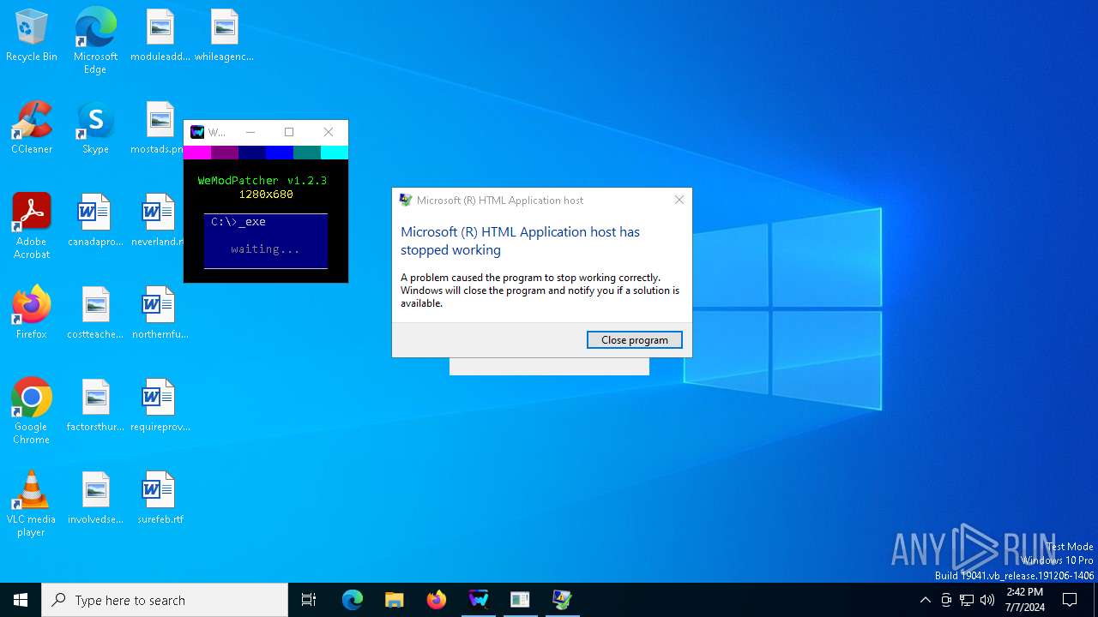Click the purple color block in WeModPatcher
1098x617 pixels.
pyautogui.click(x=225, y=153)
